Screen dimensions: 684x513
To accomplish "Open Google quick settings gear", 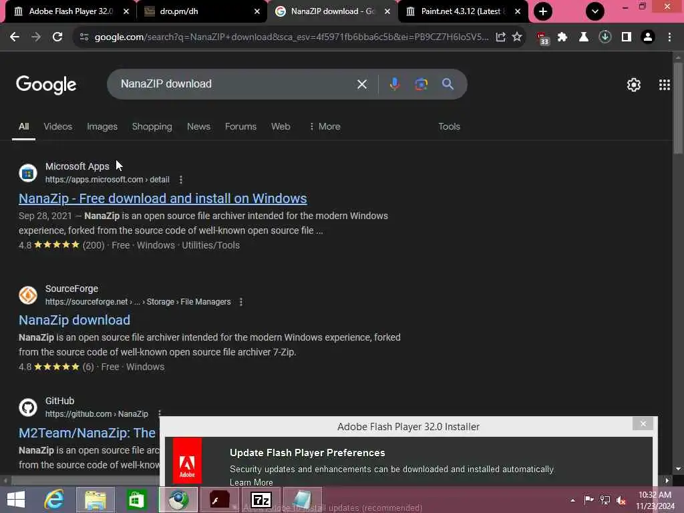I will [633, 85].
